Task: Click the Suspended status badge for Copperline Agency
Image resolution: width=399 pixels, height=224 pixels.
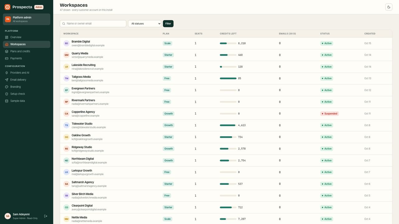Action: (329, 114)
